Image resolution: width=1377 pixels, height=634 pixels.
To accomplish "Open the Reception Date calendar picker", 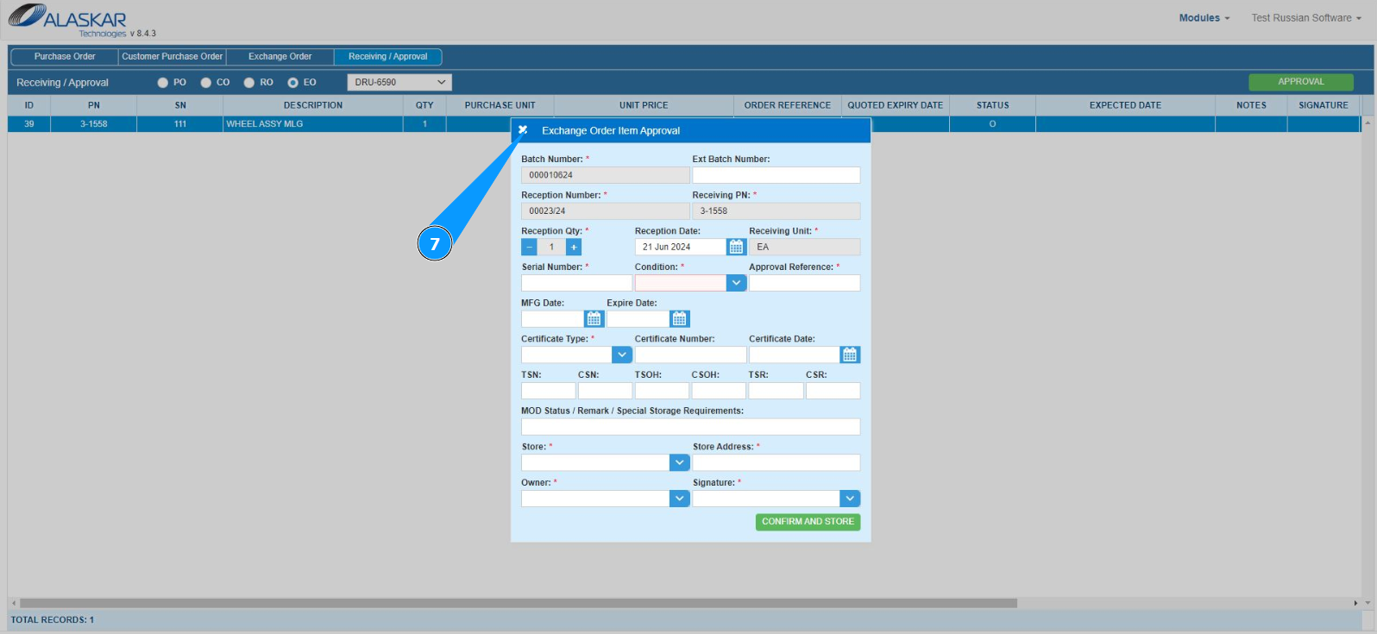I will 736,247.
